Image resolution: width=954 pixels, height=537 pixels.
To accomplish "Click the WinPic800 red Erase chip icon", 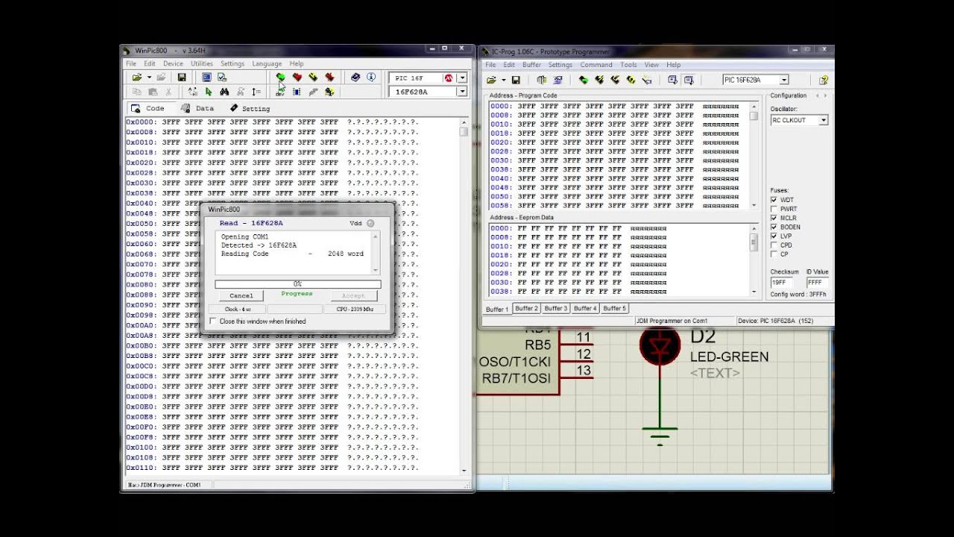I will 329,77.
